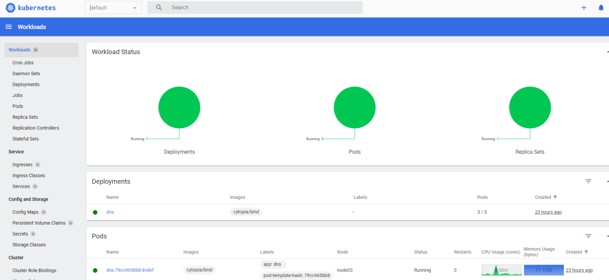Image resolution: width=609 pixels, height=280 pixels.
Task: Click the plus create resource icon
Action: point(584,8)
